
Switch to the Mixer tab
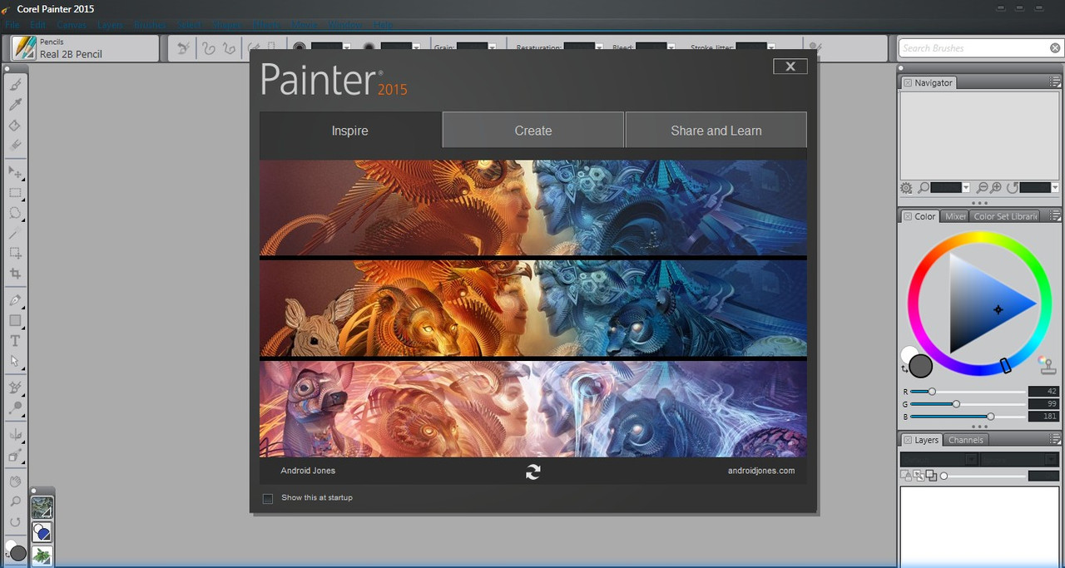pyautogui.click(x=955, y=216)
